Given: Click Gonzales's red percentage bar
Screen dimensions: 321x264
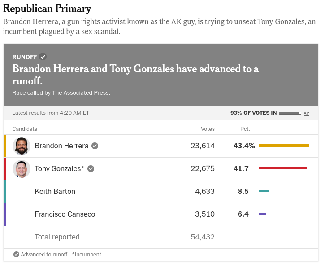Looking at the screenshot, I should pos(283,168).
